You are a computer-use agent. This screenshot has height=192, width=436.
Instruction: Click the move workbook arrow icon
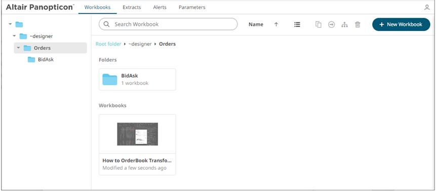(331, 24)
